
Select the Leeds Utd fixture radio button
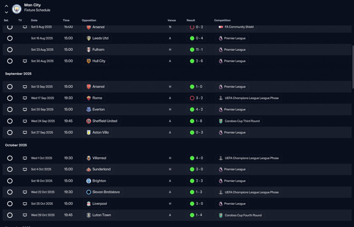10,38
